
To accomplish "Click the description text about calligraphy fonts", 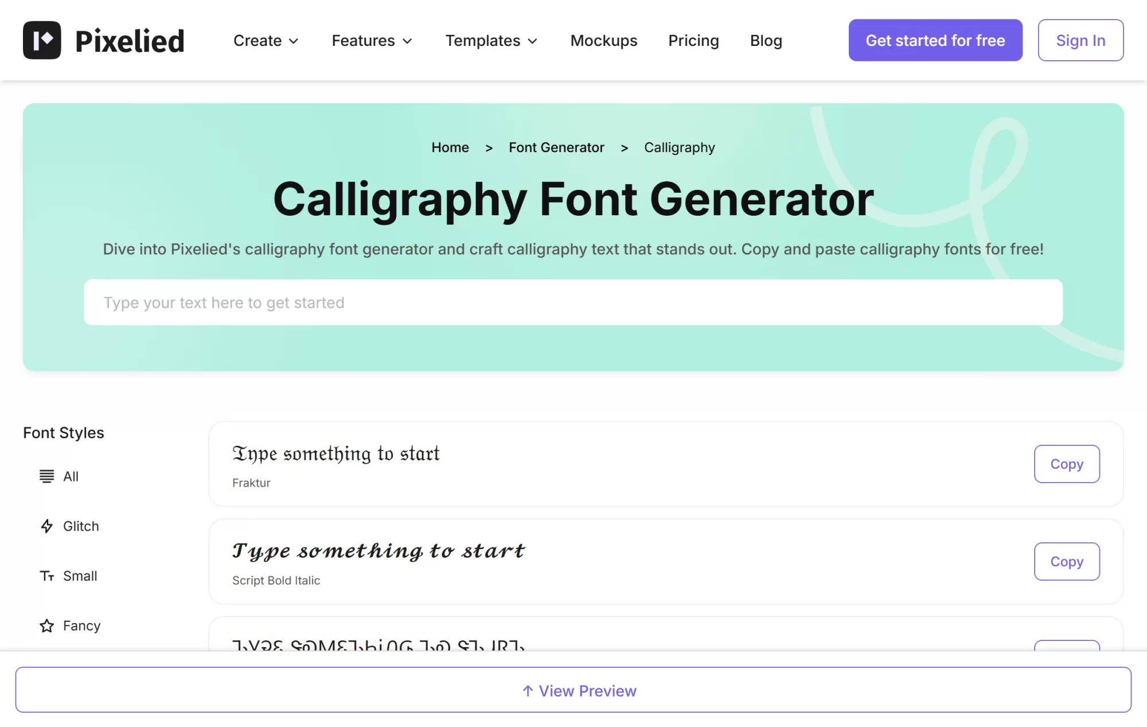I will pyautogui.click(x=573, y=249).
